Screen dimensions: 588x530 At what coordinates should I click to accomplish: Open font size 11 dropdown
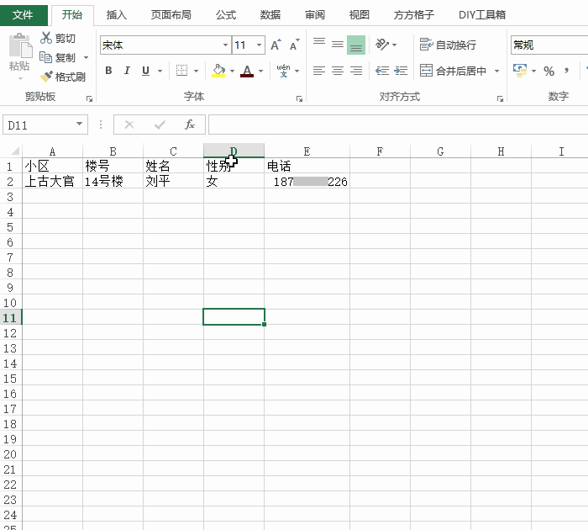(x=259, y=45)
